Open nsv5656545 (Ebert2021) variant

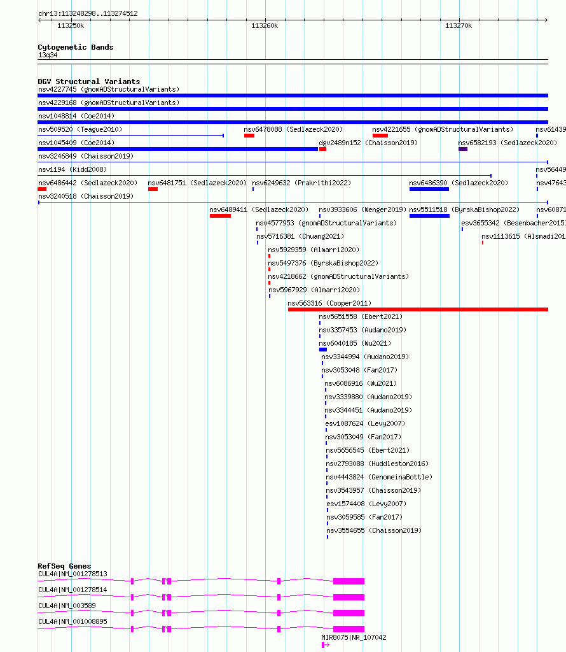368,450
